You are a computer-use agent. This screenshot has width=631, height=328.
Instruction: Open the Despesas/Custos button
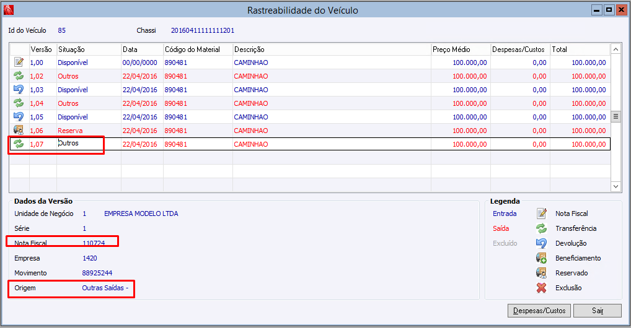[539, 311]
